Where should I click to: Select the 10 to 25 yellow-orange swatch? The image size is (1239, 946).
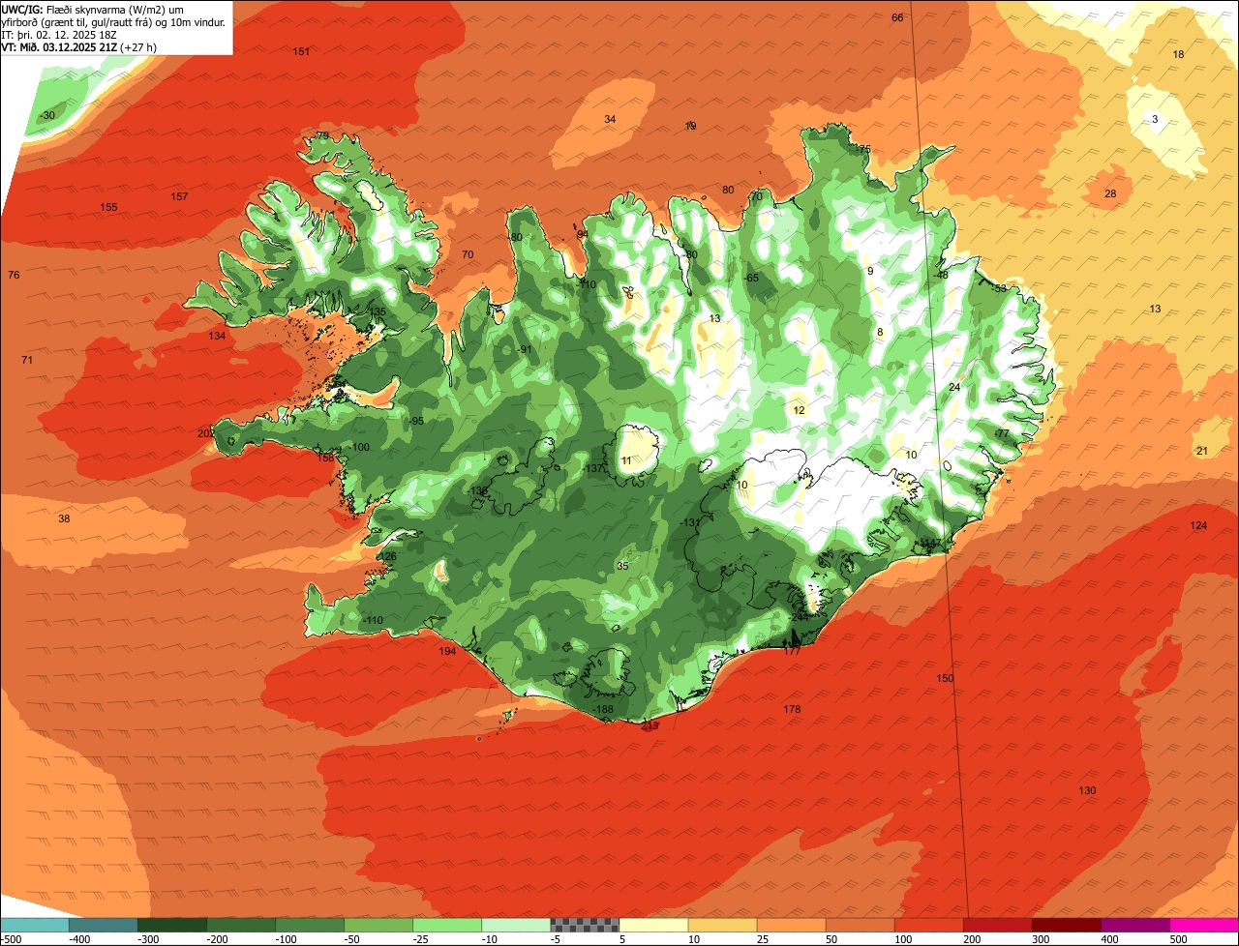click(x=722, y=925)
